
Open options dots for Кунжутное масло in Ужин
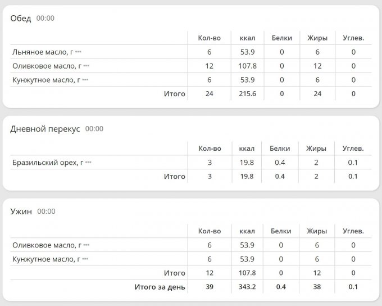(x=85, y=259)
